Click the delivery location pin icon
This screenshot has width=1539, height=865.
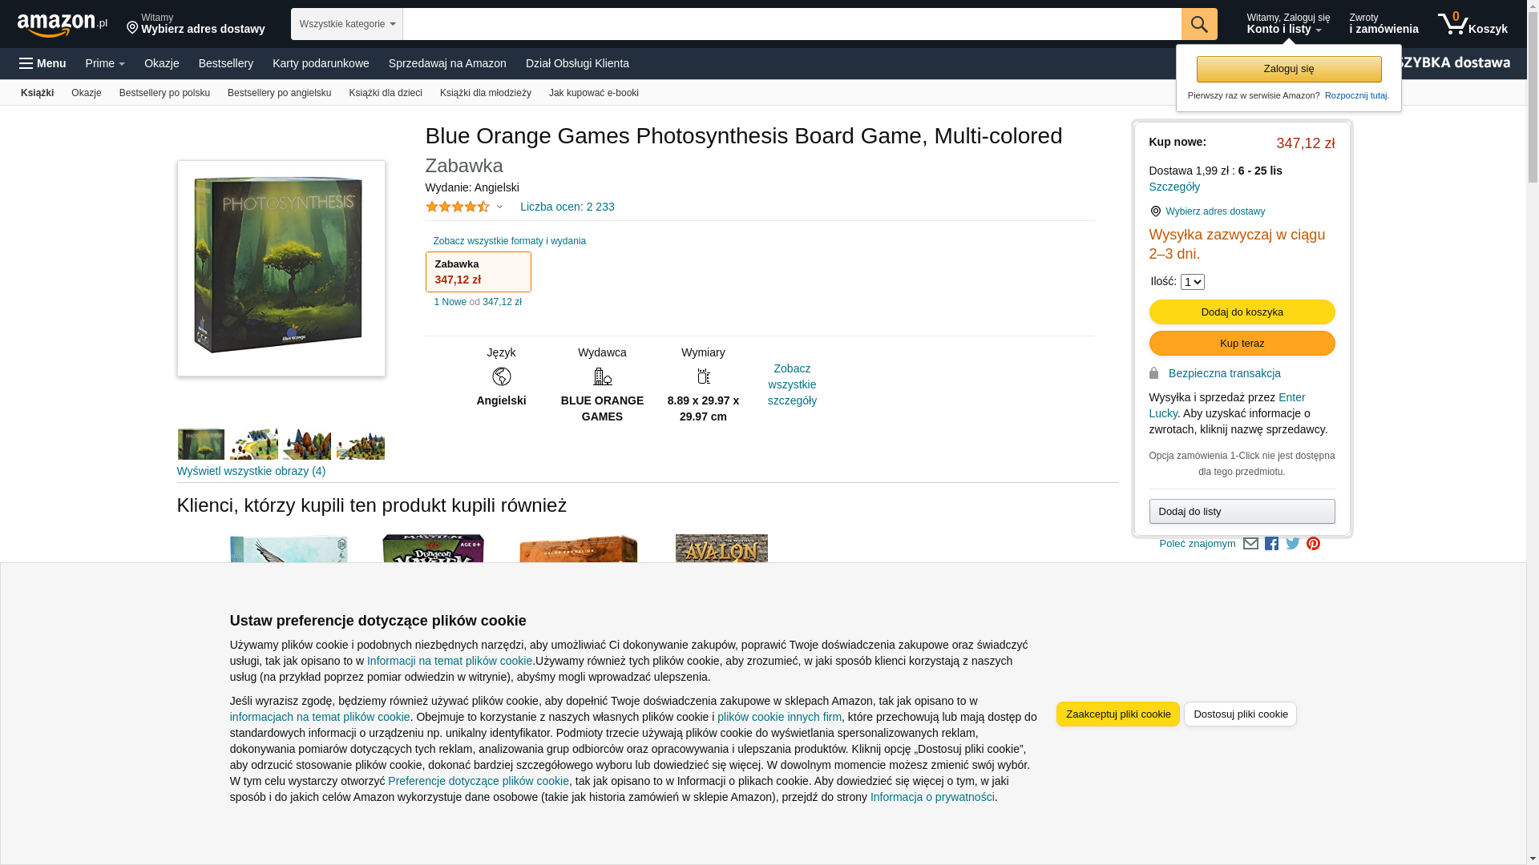coord(132,29)
